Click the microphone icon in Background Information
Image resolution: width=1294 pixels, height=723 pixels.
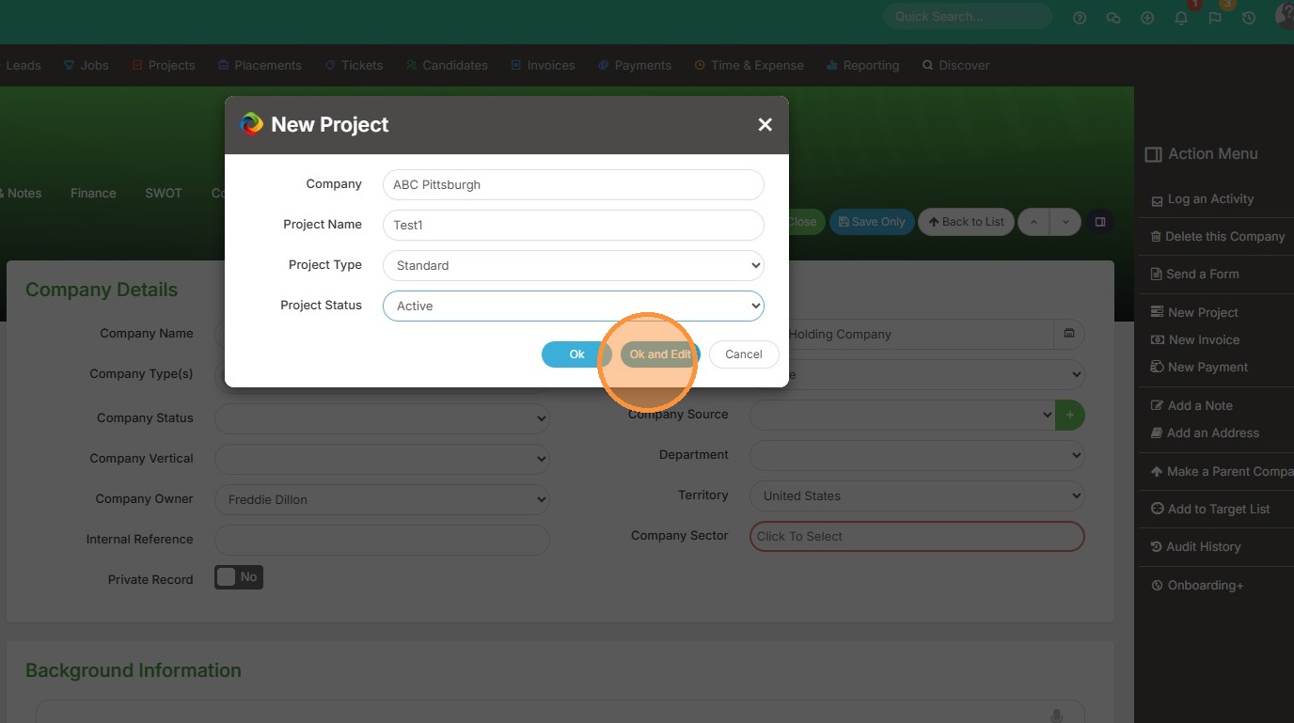1057,715
